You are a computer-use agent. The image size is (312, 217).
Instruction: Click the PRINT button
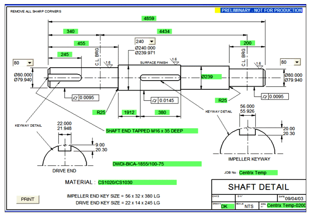coord(28,199)
